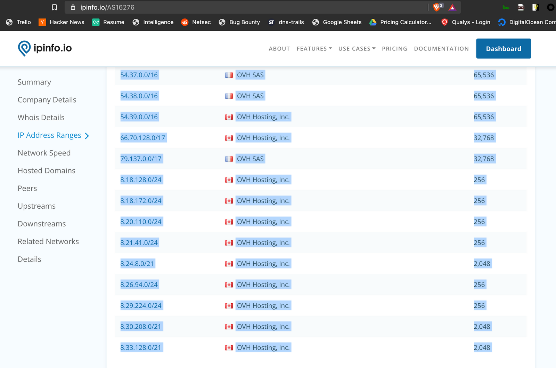Screen dimensions: 556x368
Task: Open Brave Shields lion icon
Action: point(438,7)
